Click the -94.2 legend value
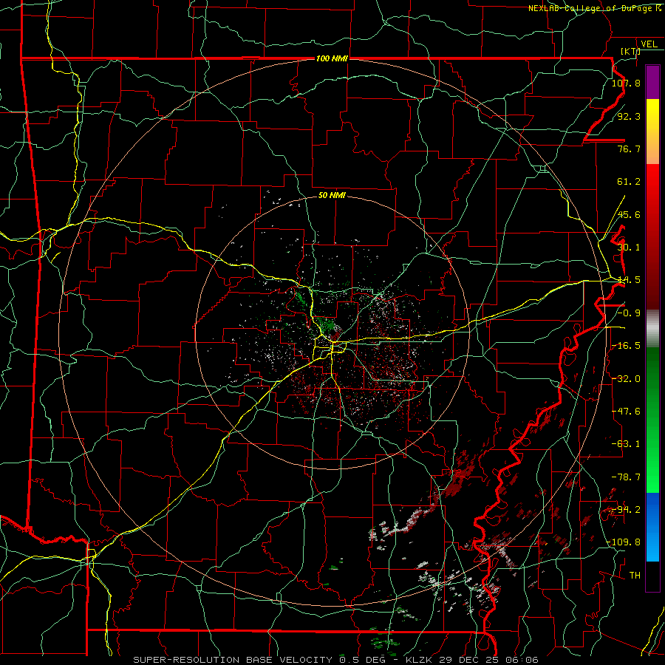Image resolution: width=665 pixels, height=665 pixels. coord(626,510)
